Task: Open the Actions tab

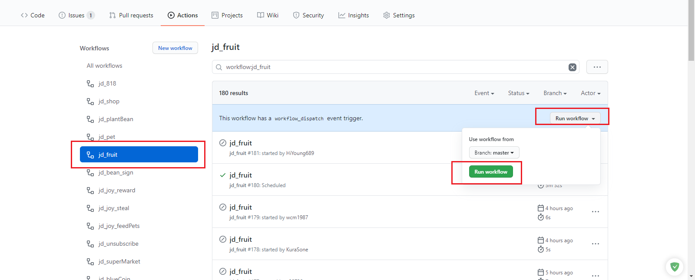Action: click(x=182, y=15)
